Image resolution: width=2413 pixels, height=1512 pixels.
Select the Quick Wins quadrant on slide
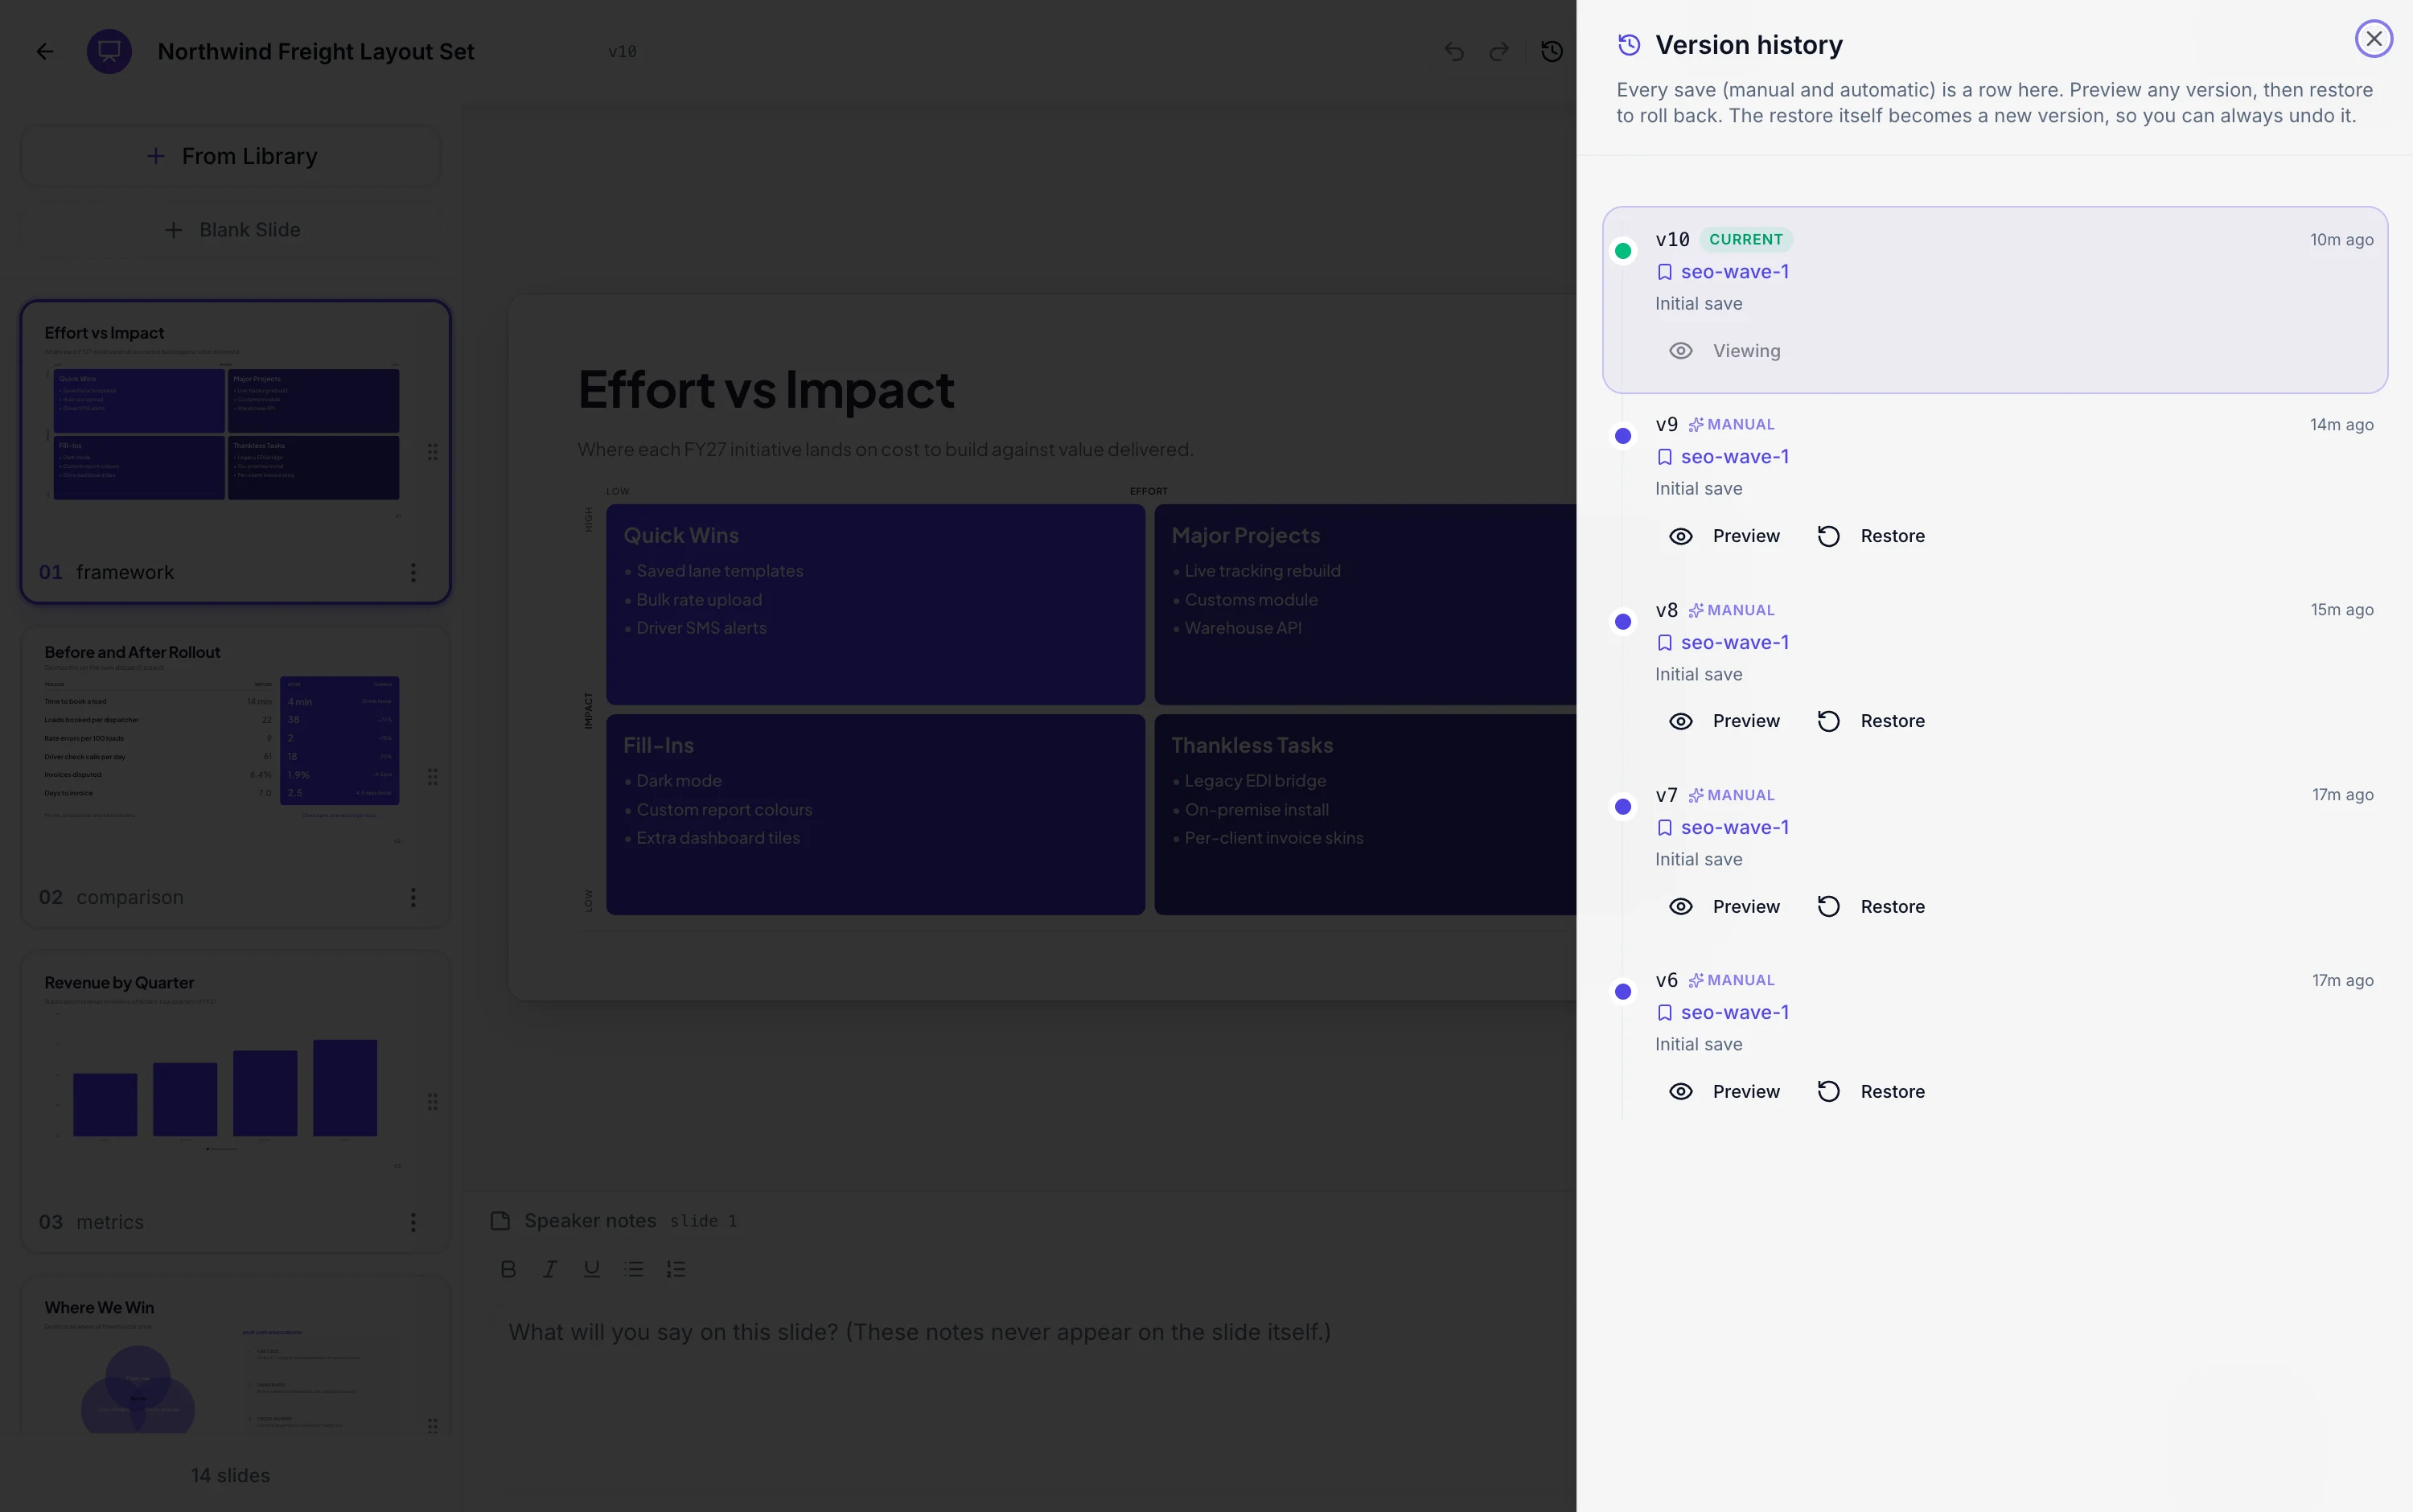tap(875, 604)
